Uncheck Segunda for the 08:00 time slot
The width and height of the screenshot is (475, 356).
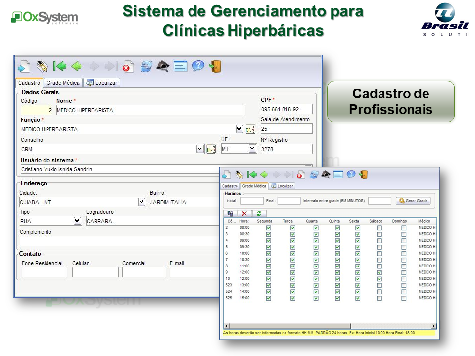268,227
